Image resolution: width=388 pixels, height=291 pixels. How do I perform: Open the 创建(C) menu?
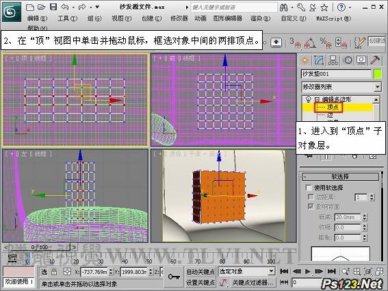coord(152,18)
